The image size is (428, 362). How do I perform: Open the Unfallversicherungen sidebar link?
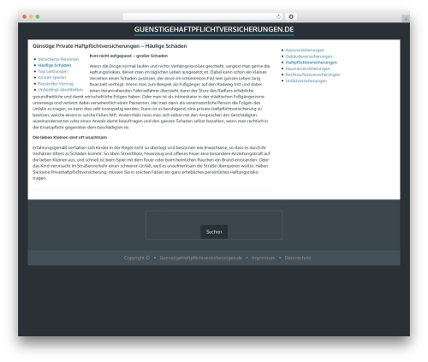click(306, 81)
